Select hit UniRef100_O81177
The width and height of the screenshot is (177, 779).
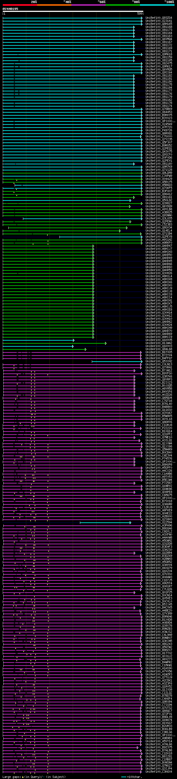coord(159,91)
